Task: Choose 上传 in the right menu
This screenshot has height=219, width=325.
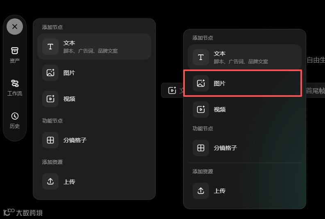Action: 245,191
